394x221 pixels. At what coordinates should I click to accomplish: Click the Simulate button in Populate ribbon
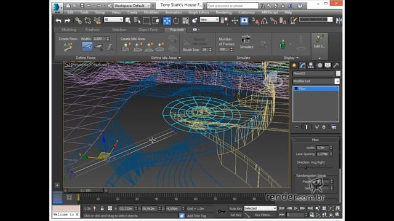tap(246, 42)
